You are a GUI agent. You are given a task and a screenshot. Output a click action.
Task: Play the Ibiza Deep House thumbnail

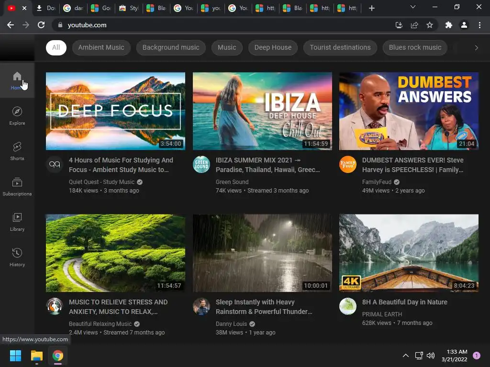point(262,111)
